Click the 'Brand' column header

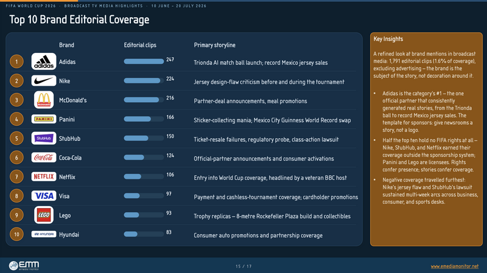tap(66, 45)
